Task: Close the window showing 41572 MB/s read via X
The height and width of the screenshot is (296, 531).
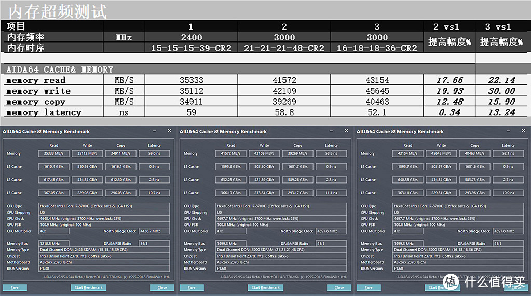Action: point(346,131)
